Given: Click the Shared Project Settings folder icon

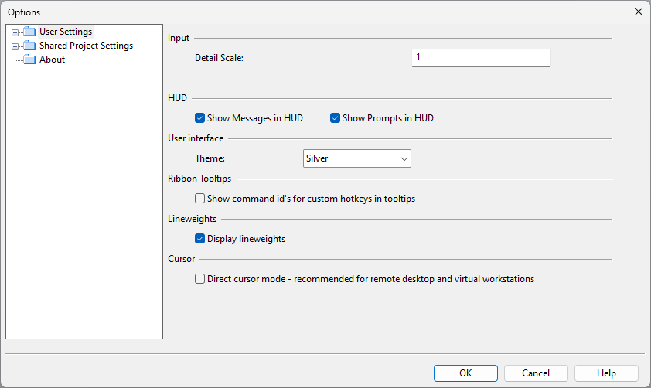Looking at the screenshot, I should tap(29, 46).
